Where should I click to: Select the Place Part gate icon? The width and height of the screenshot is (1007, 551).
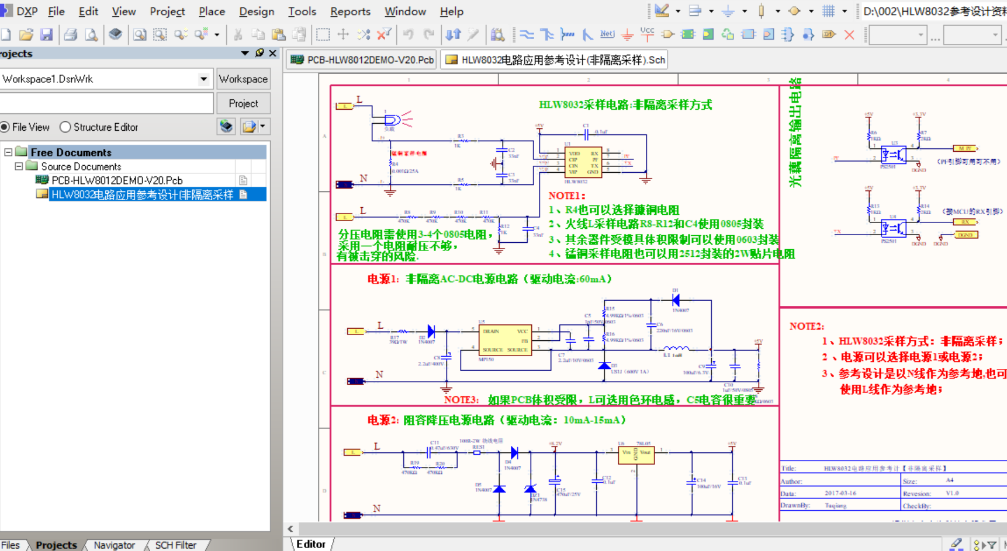click(x=667, y=34)
